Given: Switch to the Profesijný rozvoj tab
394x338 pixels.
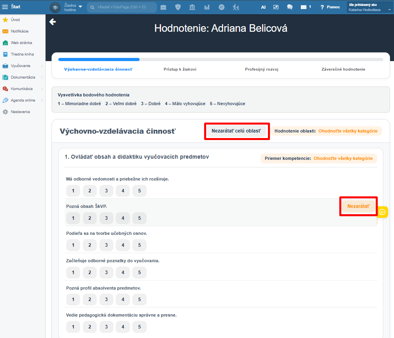Looking at the screenshot, I should click(x=262, y=69).
